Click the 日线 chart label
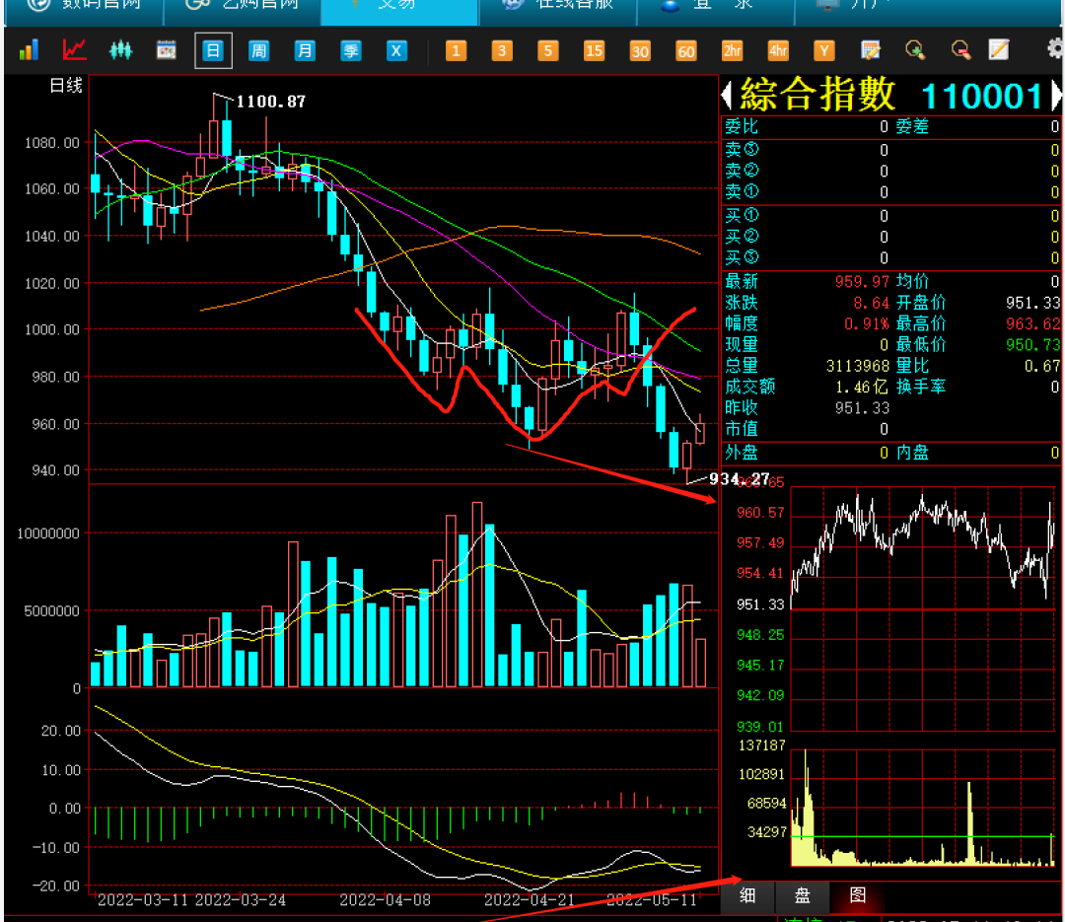The height and width of the screenshot is (922, 1065). [66, 86]
